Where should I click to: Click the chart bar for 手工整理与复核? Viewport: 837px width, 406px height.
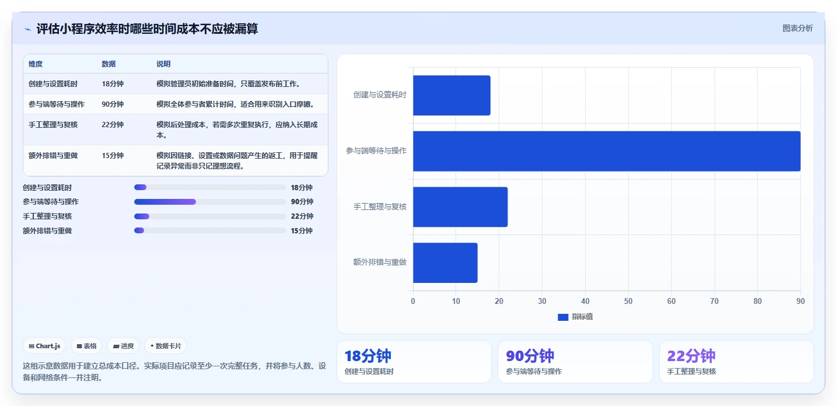460,207
